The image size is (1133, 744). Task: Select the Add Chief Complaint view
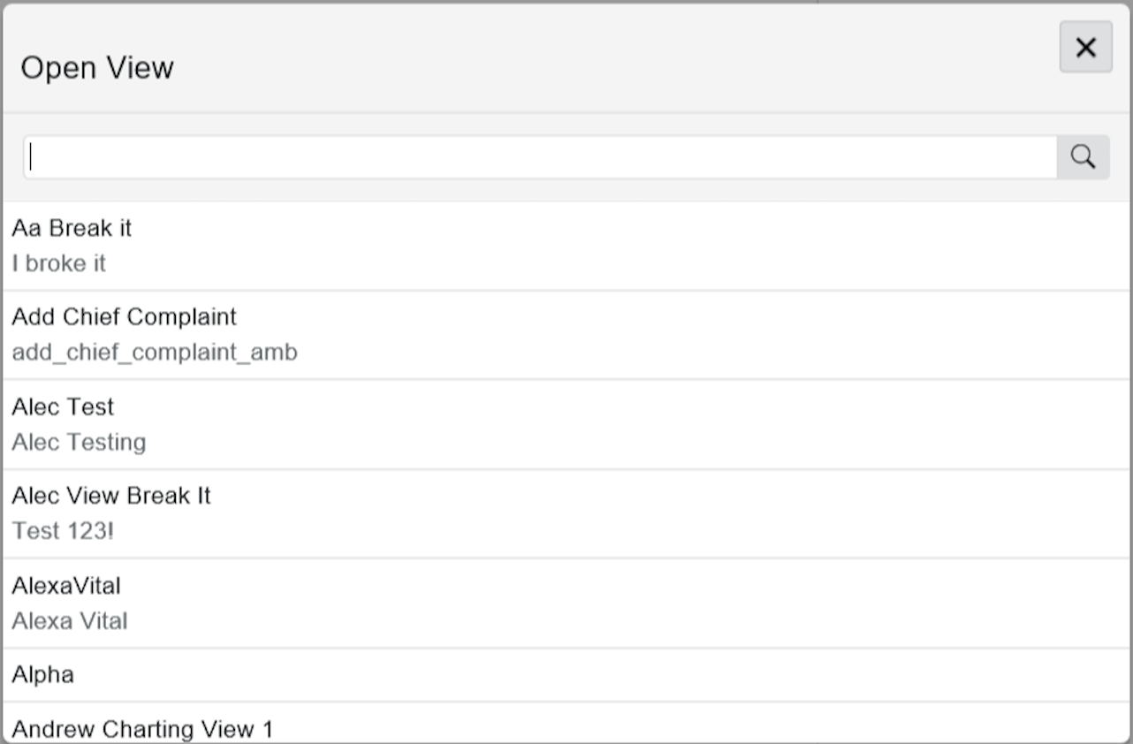coord(566,335)
